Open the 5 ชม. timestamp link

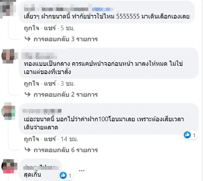(67, 28)
